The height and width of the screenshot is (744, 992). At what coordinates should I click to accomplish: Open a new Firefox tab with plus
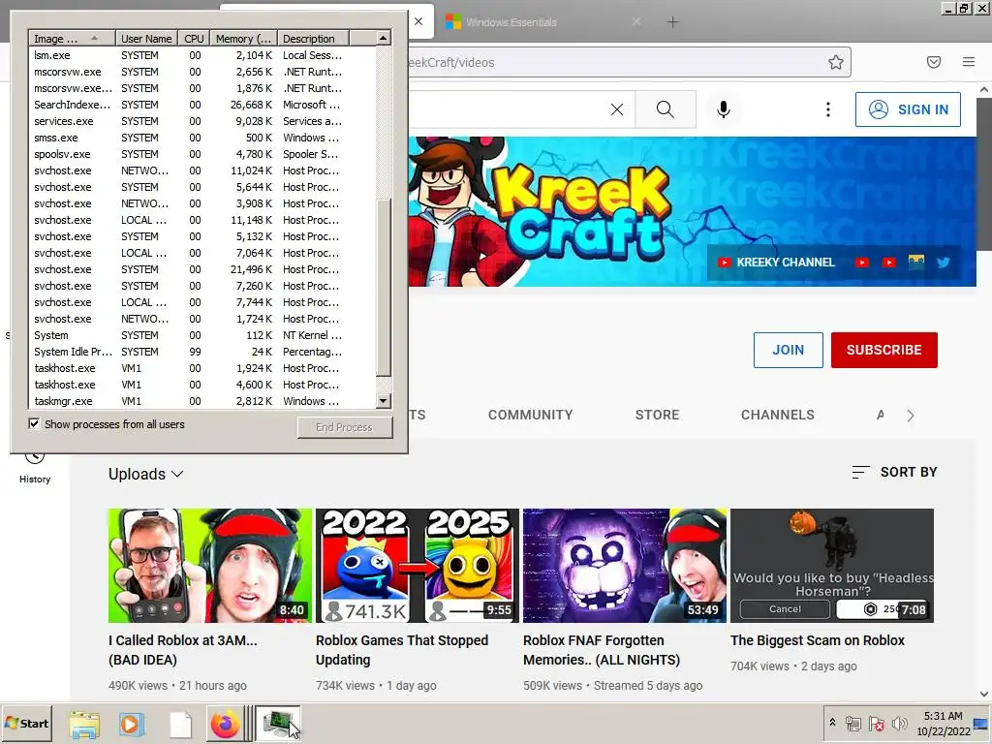pyautogui.click(x=672, y=22)
